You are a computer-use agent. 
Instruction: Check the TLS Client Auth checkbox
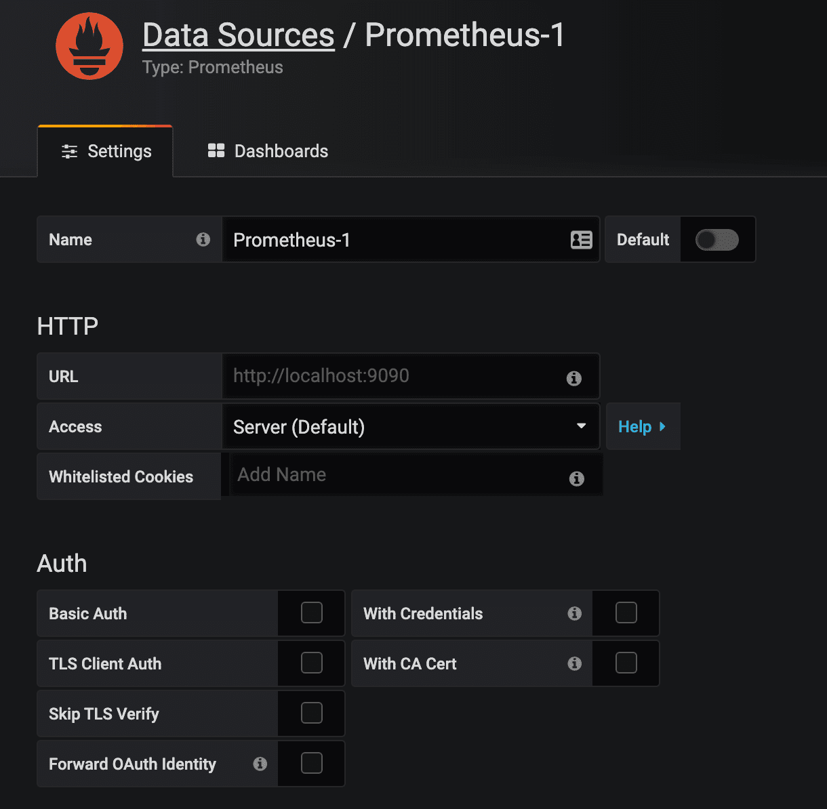pyautogui.click(x=312, y=663)
